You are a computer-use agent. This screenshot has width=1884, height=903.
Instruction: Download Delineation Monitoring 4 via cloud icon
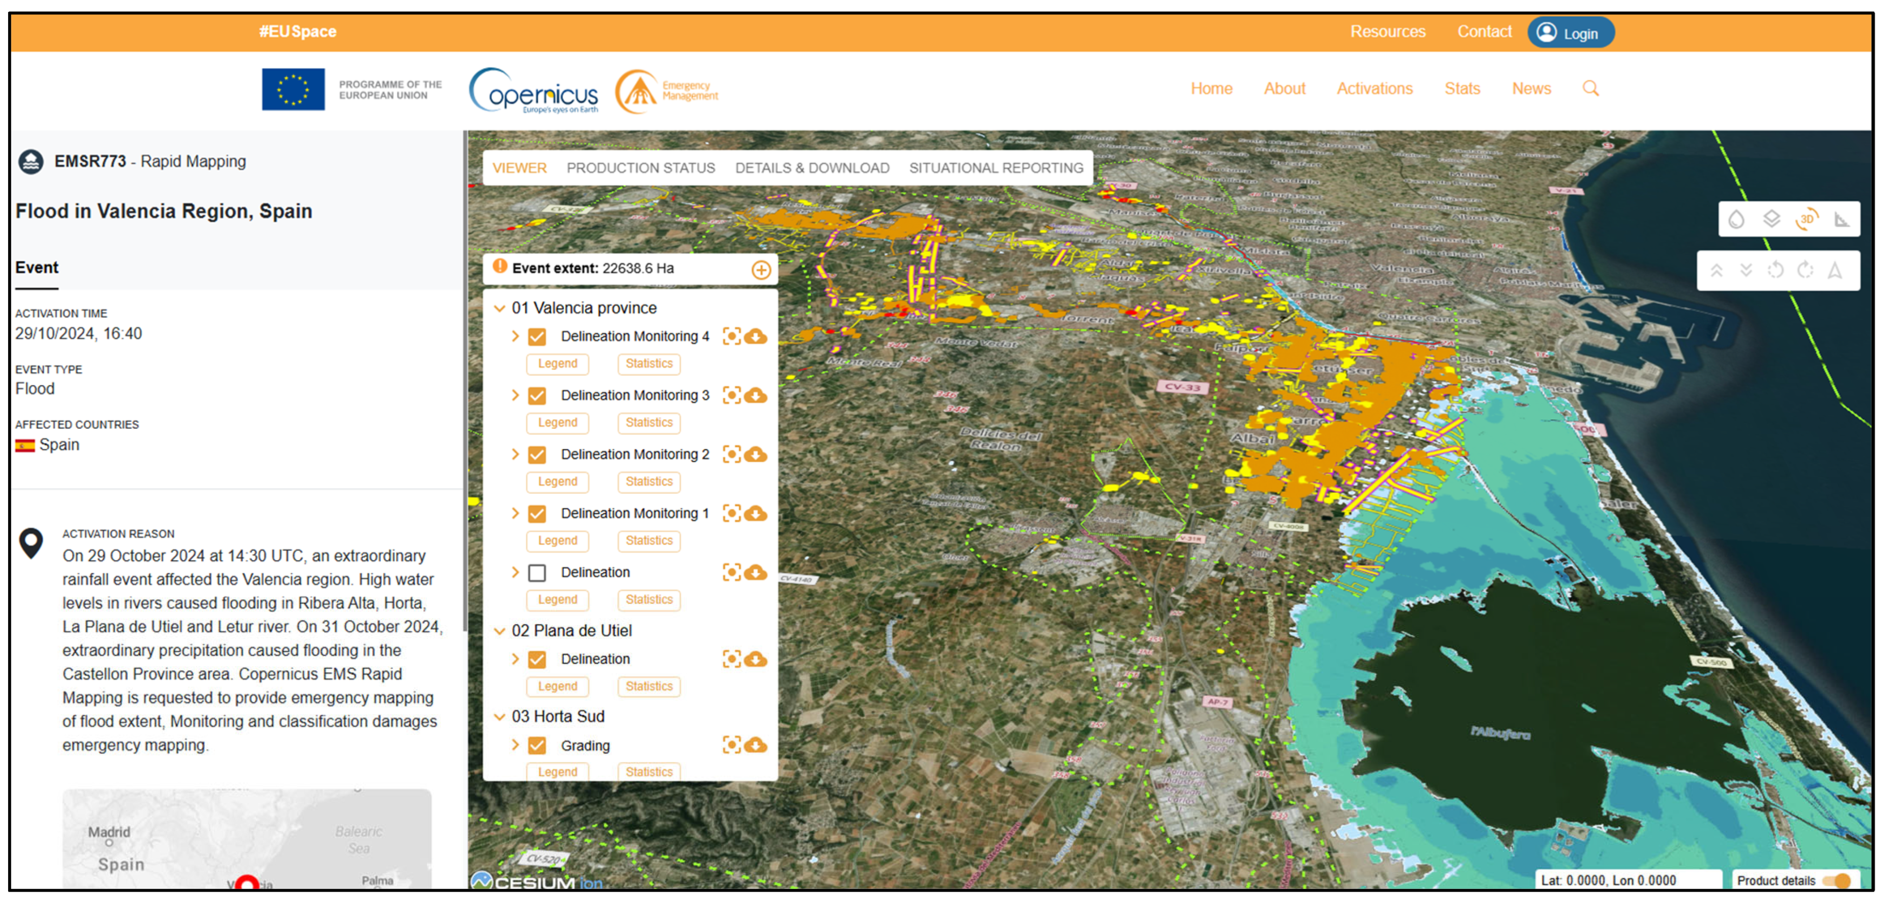click(x=756, y=336)
